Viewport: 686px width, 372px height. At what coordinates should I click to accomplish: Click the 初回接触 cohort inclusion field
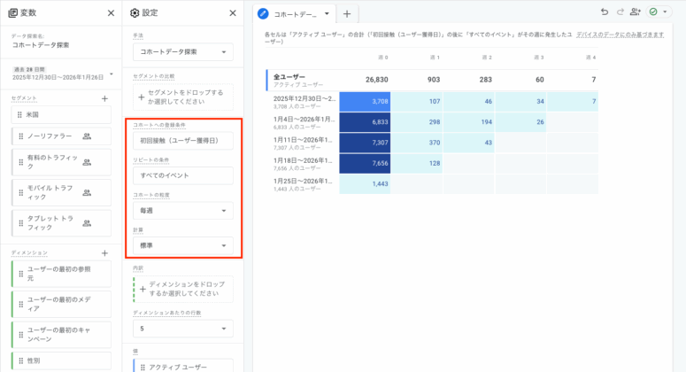[x=183, y=141]
